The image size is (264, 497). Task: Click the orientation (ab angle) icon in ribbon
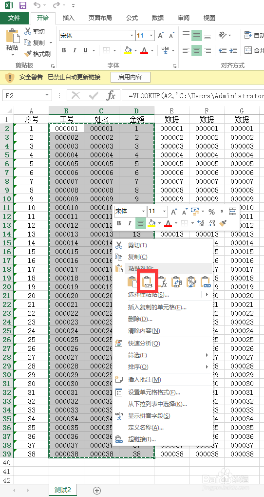[223, 35]
